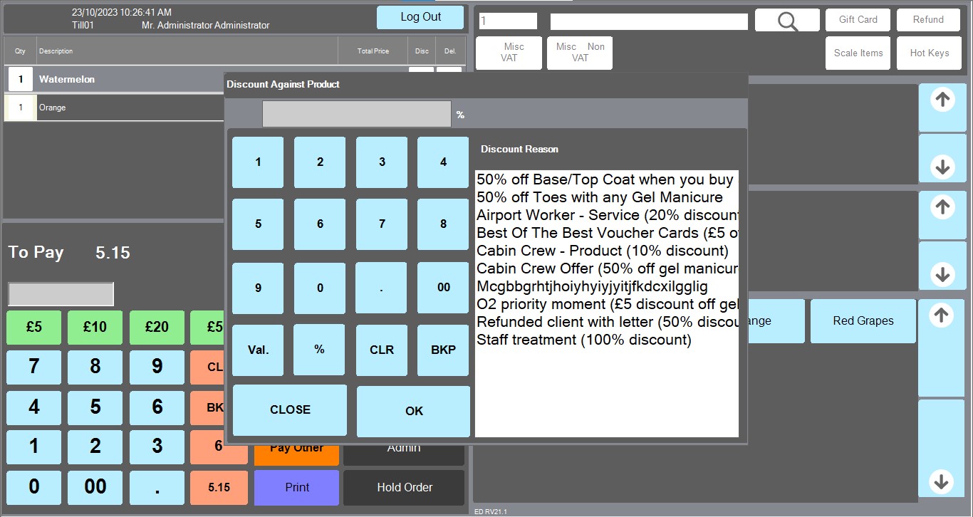Hold the current order
Image resolution: width=973 pixels, height=517 pixels.
point(403,487)
